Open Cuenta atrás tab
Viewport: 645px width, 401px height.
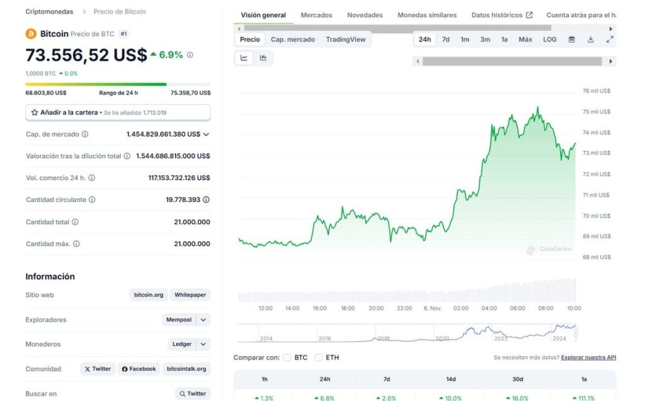581,15
